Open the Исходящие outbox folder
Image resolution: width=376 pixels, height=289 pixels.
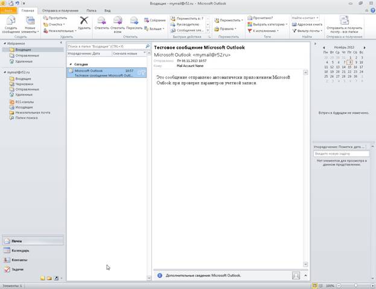coord(24,107)
